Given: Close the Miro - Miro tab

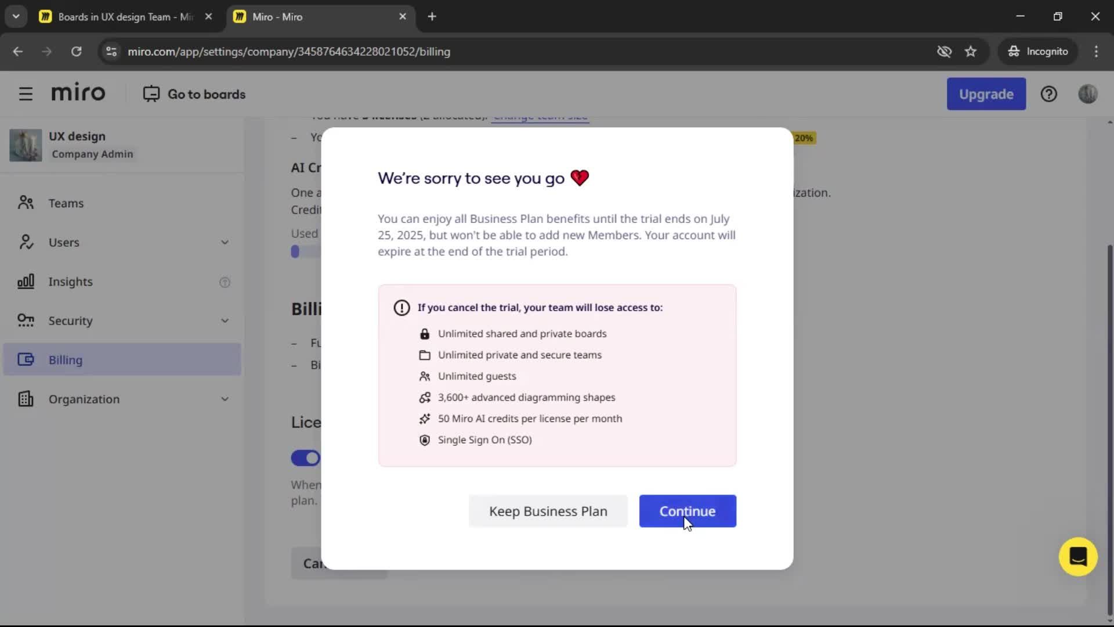Looking at the screenshot, I should click(403, 17).
